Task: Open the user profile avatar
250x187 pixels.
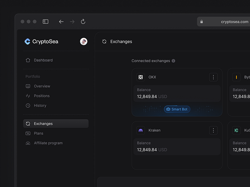Action: (84, 42)
